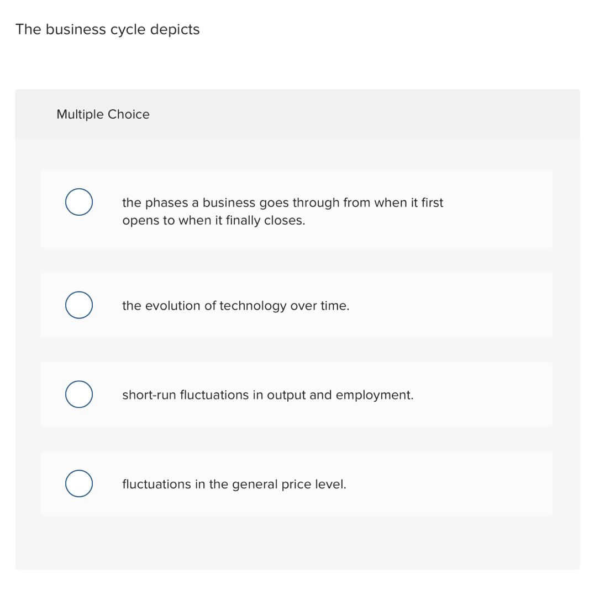Image resolution: width=610 pixels, height=596 pixels.
Task: Click the word 'employment' in the third answer
Action: [374, 395]
